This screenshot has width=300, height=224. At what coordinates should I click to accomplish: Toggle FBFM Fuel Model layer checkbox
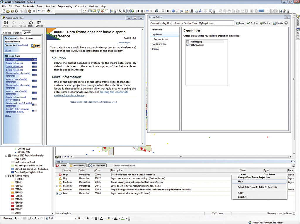[x=9, y=176]
